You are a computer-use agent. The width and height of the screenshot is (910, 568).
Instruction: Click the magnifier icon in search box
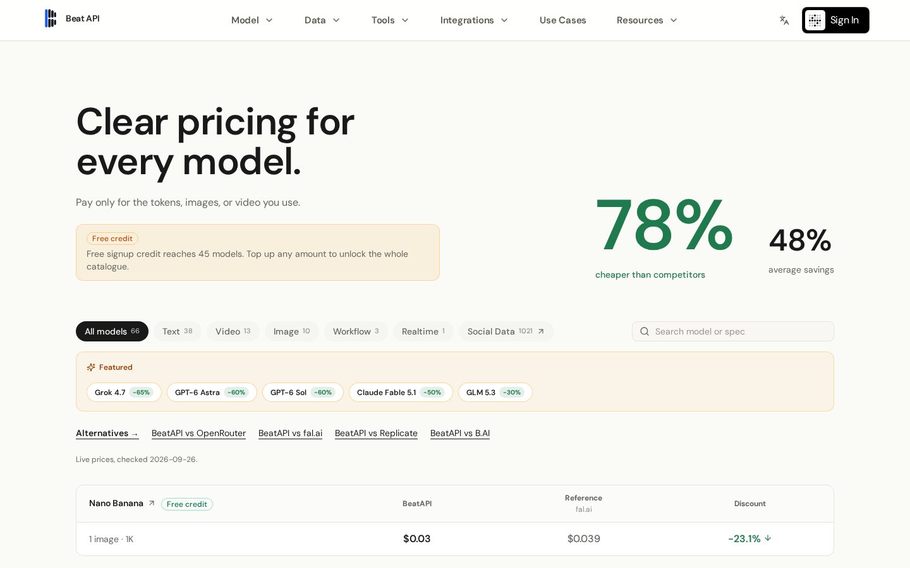[645, 331]
